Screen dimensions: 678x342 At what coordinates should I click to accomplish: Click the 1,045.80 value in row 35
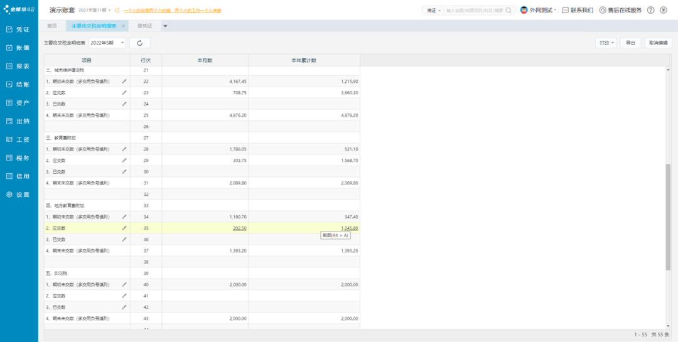coord(350,228)
